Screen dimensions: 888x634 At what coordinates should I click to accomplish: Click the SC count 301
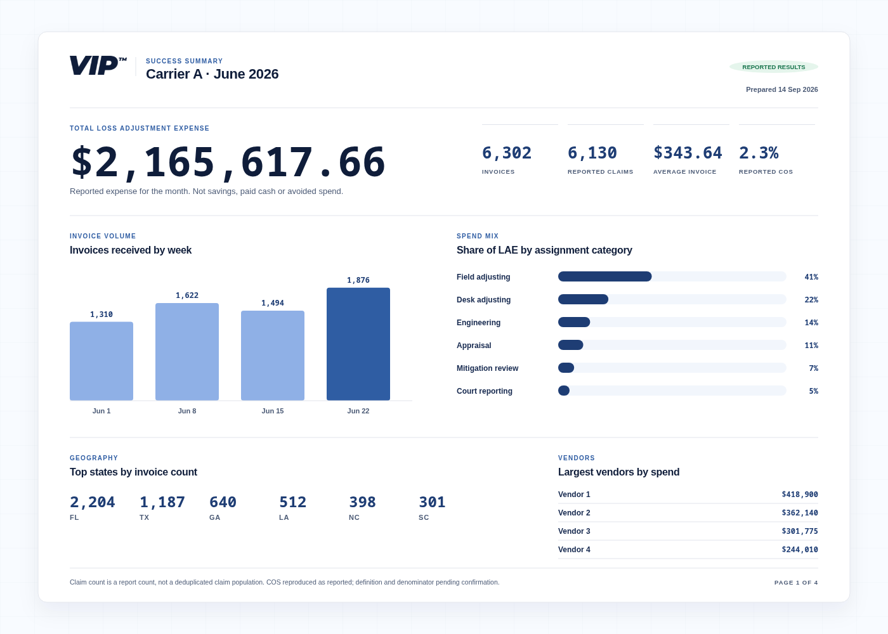coord(432,502)
